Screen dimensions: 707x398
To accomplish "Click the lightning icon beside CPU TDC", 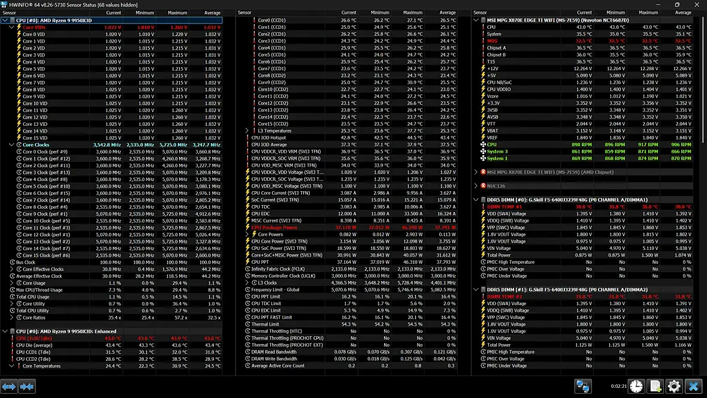I will pyautogui.click(x=247, y=207).
